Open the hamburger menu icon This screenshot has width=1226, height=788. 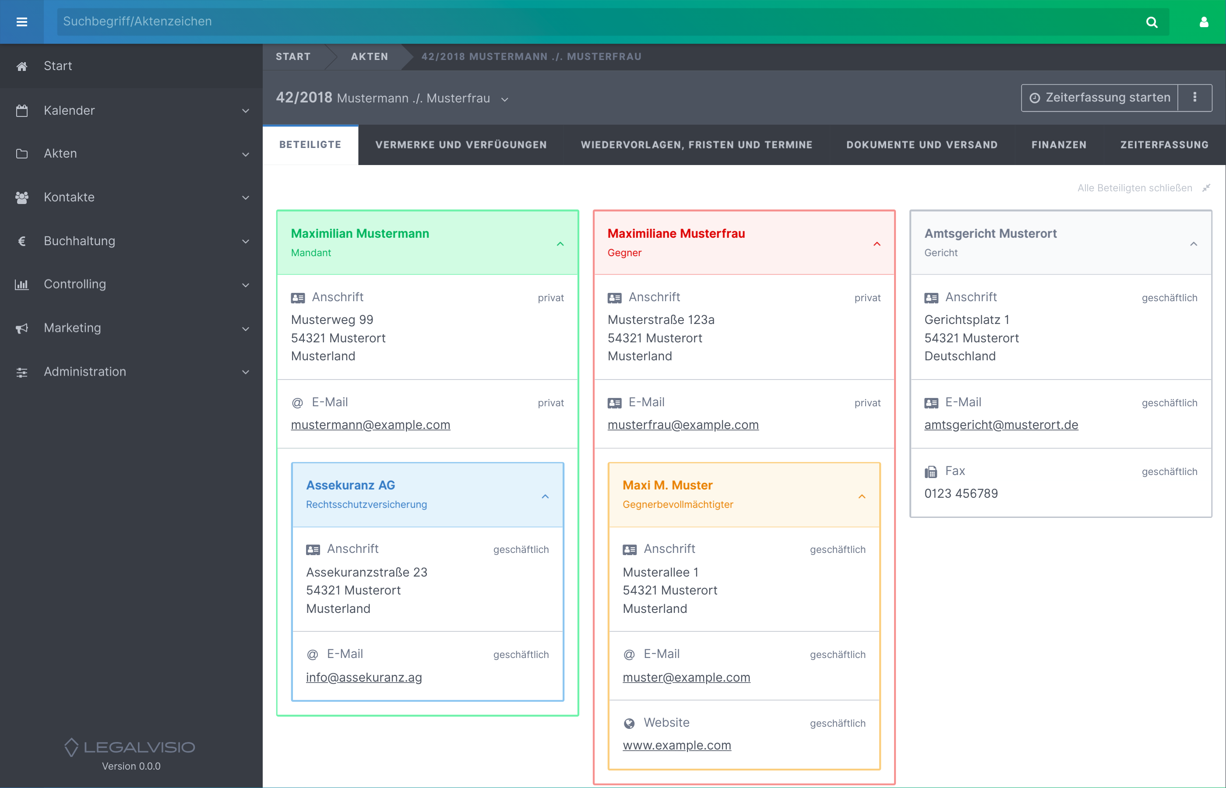(21, 21)
